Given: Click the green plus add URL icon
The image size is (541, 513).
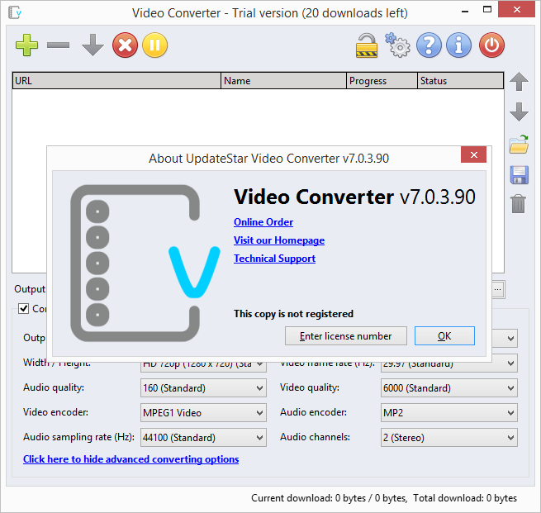Looking at the screenshot, I should (26, 45).
